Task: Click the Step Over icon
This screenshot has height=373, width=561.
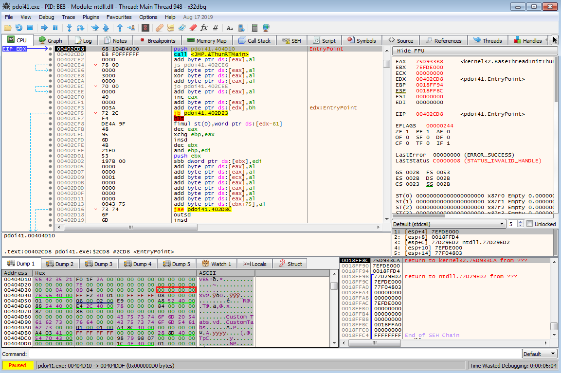Action: tap(80, 28)
